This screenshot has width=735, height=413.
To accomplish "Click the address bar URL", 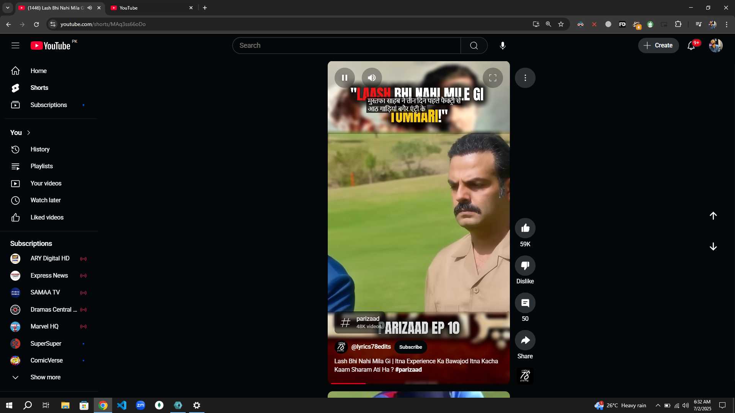I will [103, 24].
